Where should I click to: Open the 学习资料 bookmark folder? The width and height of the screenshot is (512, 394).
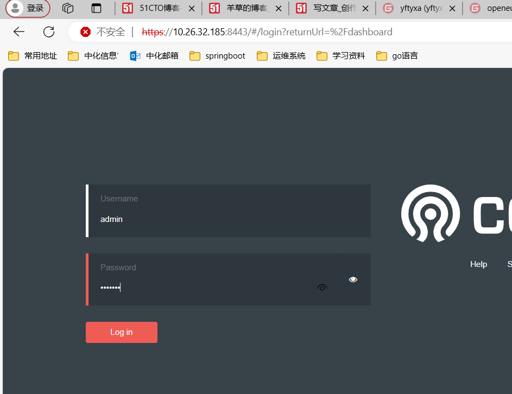coord(340,56)
